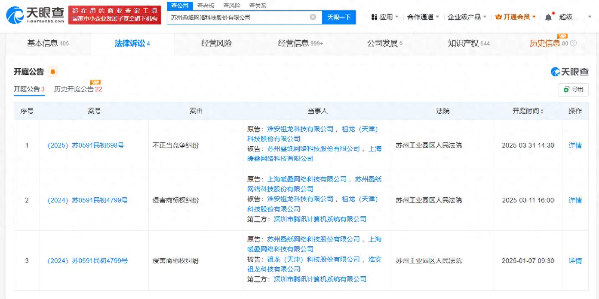Click the 应用 grid icon

pyautogui.click(x=374, y=17)
